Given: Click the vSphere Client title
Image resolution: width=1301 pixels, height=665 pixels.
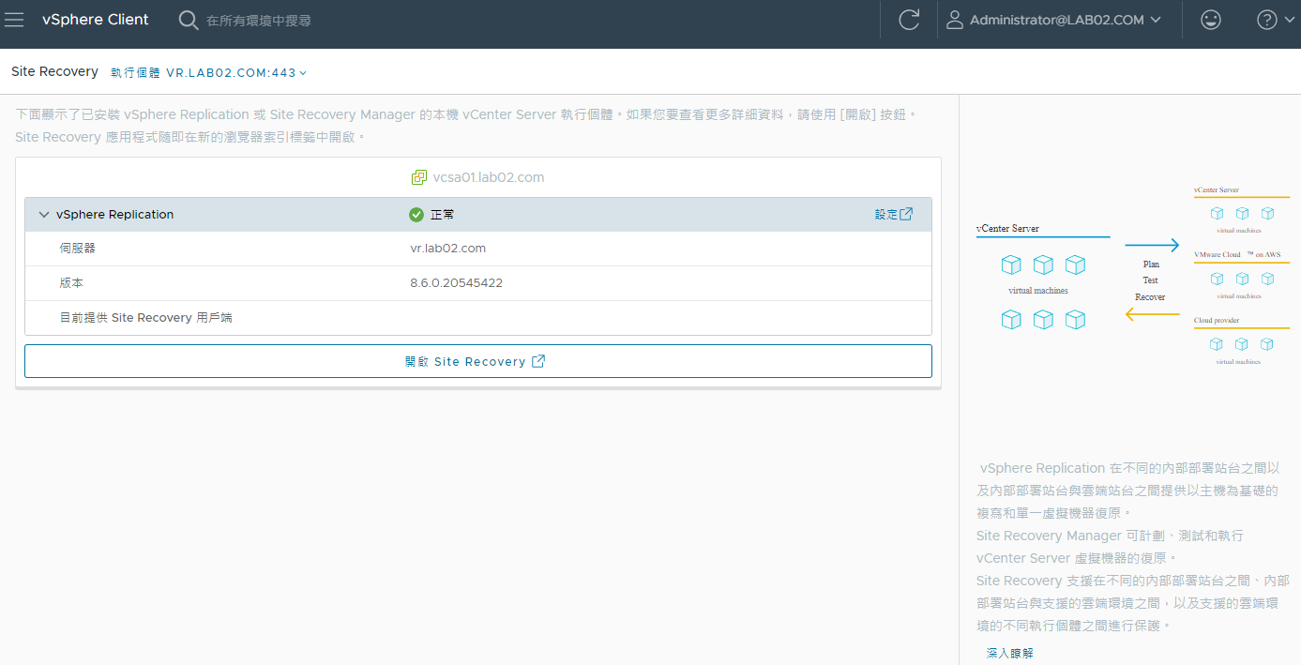Looking at the screenshot, I should coord(96,20).
